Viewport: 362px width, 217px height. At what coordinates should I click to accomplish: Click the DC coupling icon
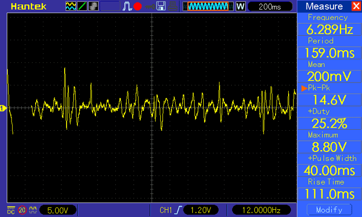click(x=11, y=210)
